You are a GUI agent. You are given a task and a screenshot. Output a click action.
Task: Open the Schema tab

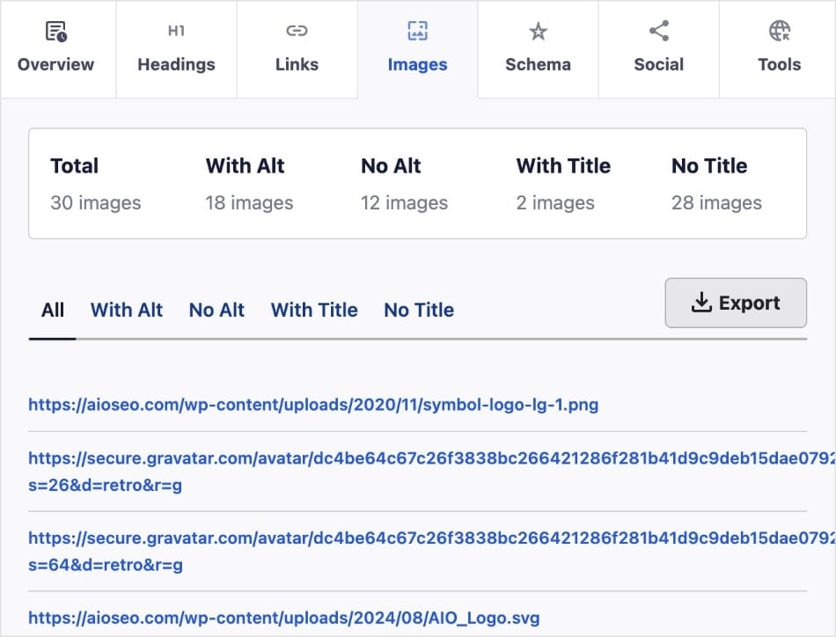(538, 64)
